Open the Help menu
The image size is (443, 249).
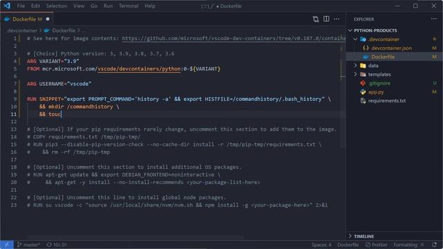pyautogui.click(x=150, y=6)
